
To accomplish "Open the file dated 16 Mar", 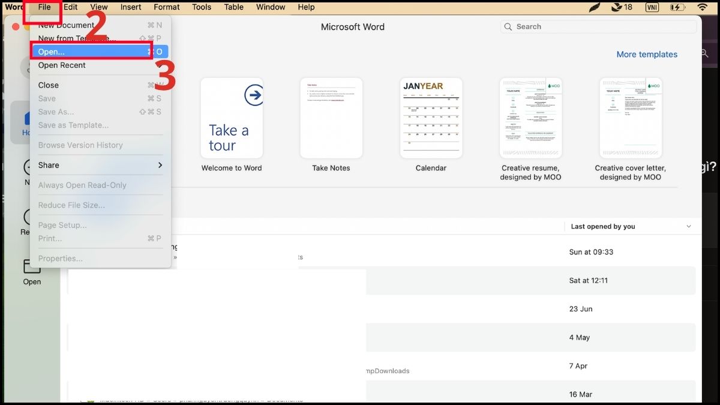I will point(381,392).
